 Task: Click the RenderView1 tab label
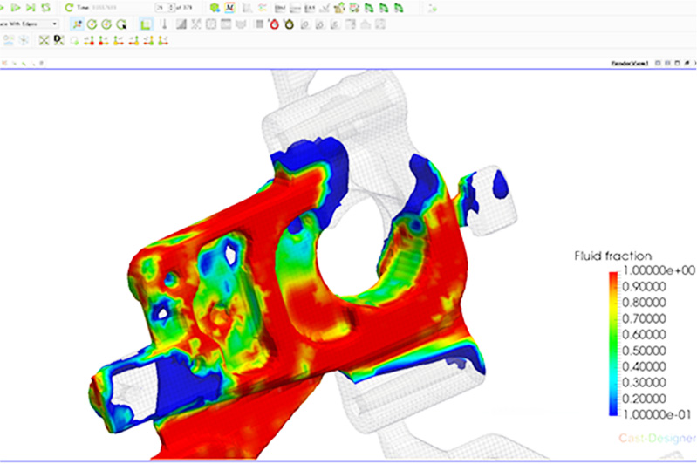click(627, 64)
